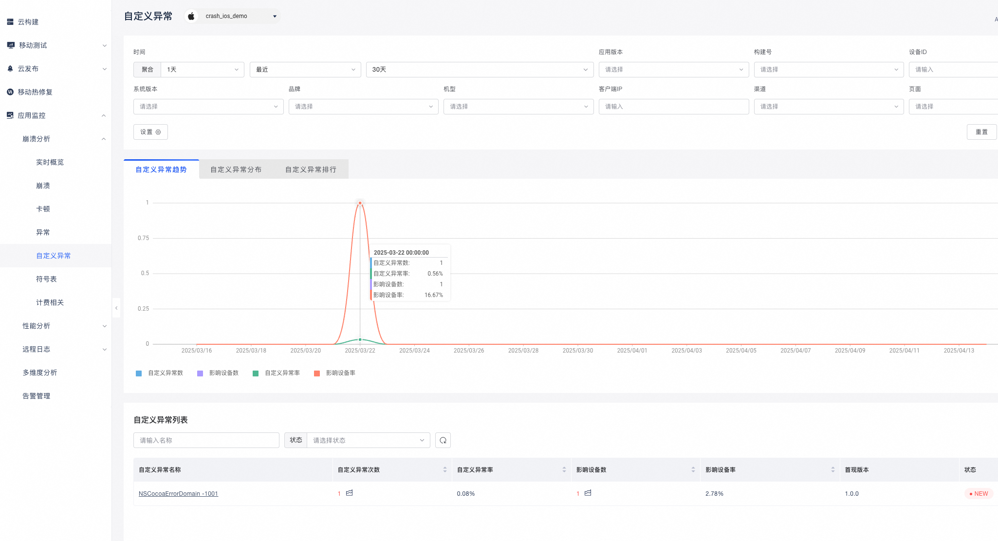Open the 30天 time range dropdown
998x541 pixels.
480,70
